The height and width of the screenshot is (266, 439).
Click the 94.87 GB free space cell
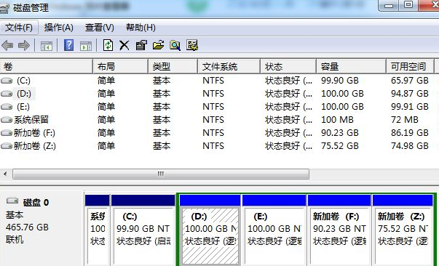410,94
